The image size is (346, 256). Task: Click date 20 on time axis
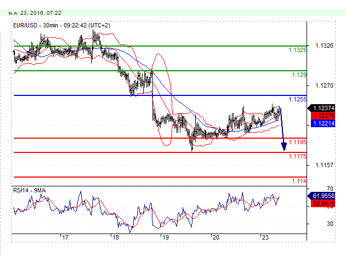click(x=216, y=237)
